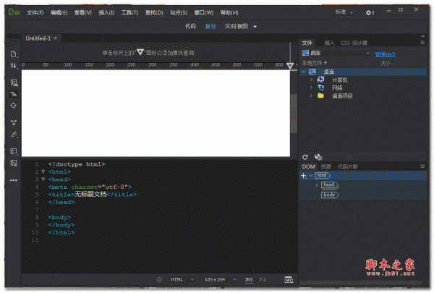Click the Open Documents icon in left toolbar

(13, 54)
